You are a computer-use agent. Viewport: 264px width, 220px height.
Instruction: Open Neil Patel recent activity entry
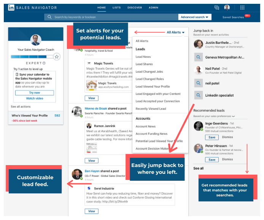click(x=221, y=70)
